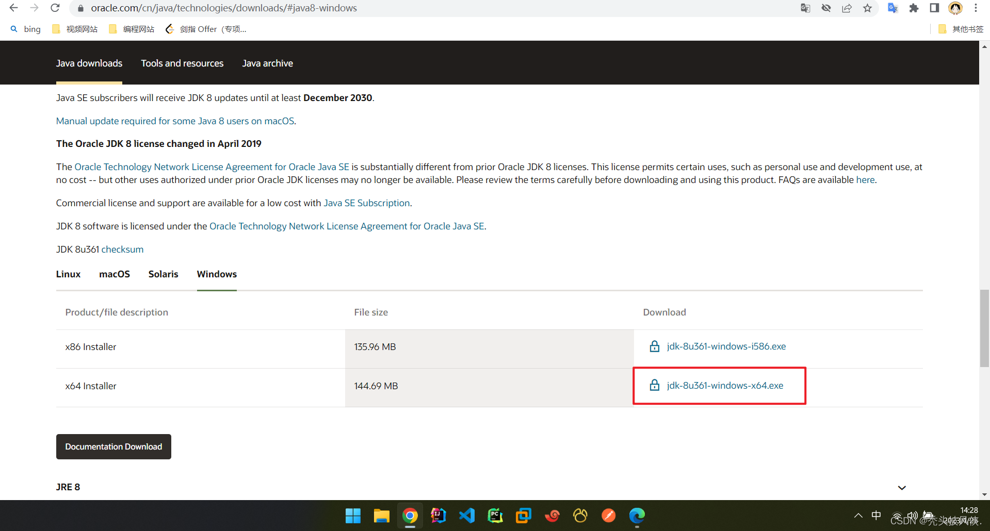Click the Documentation Download button
Viewport: 990px width, 531px height.
pyautogui.click(x=113, y=446)
